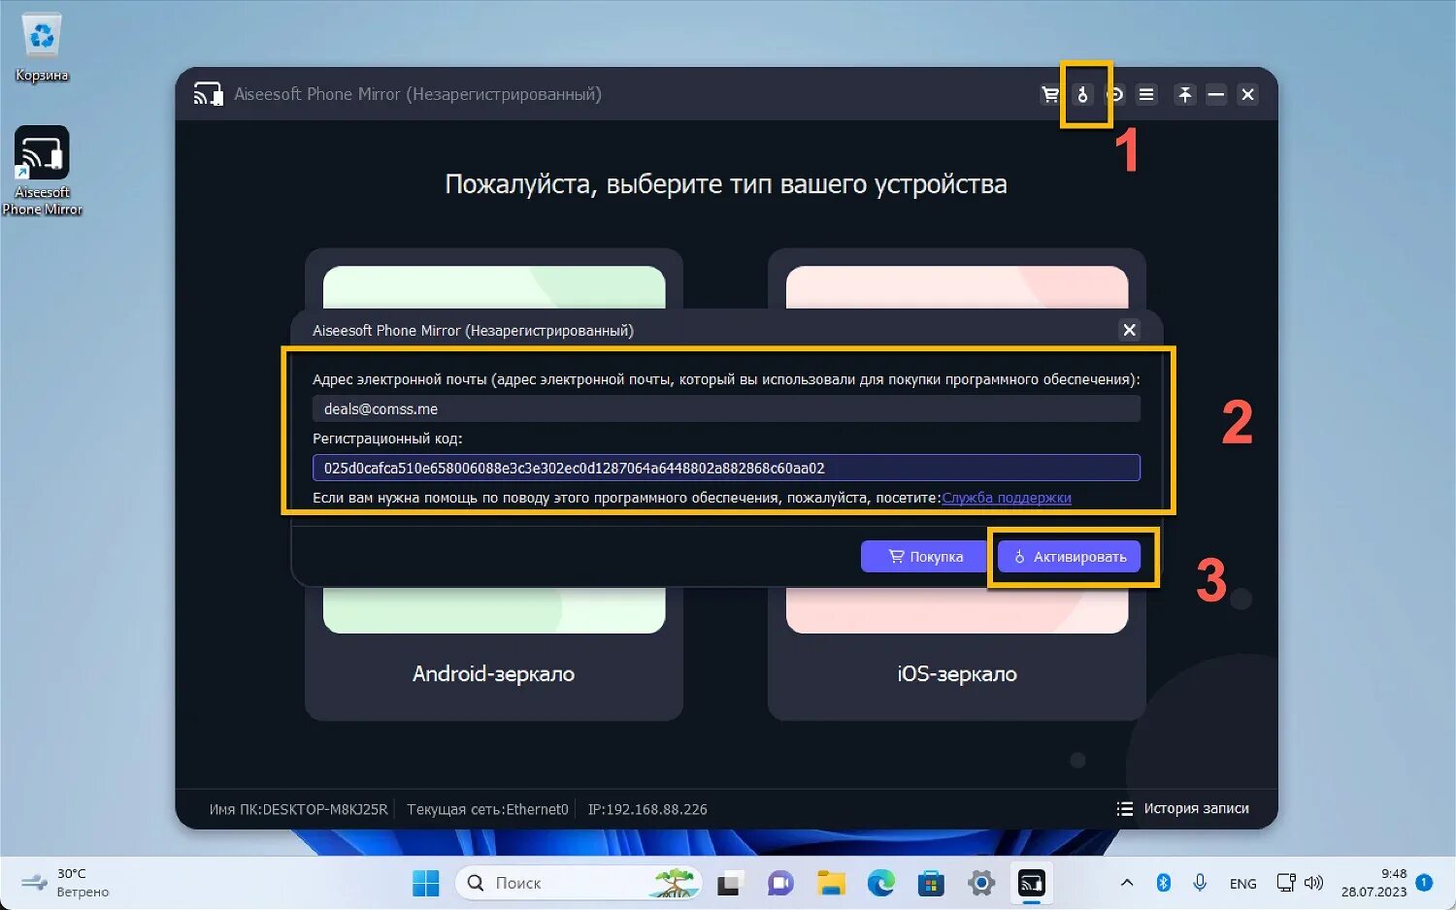The height and width of the screenshot is (910, 1456).
Task: Select the iOS-зеркало card
Action: 957,673
